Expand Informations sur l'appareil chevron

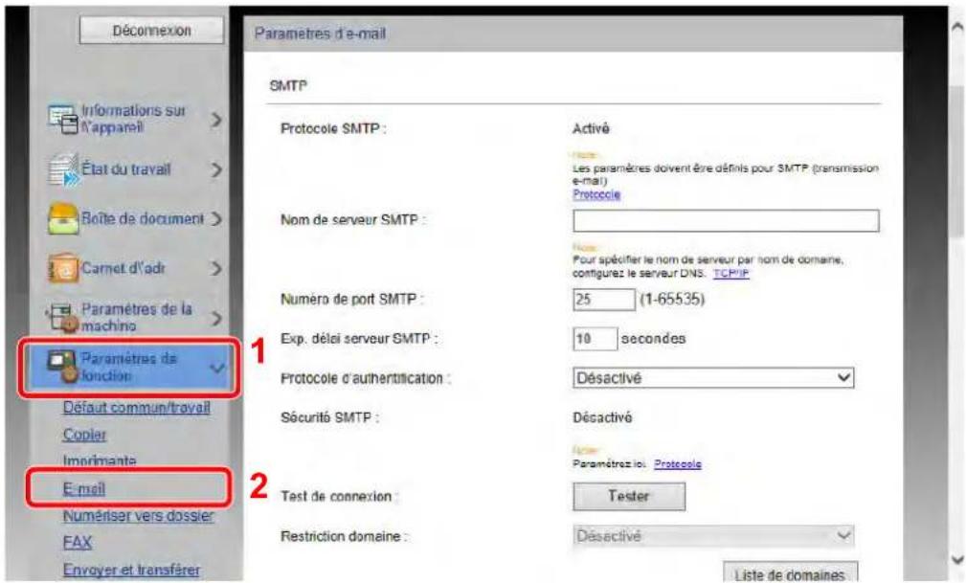click(215, 119)
